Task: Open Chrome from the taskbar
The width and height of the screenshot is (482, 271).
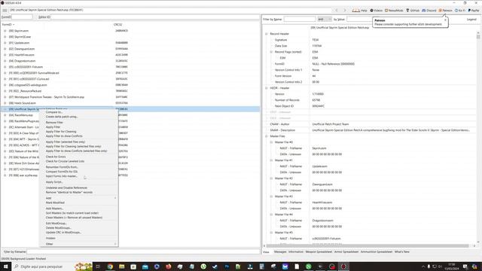Action: coord(110,266)
